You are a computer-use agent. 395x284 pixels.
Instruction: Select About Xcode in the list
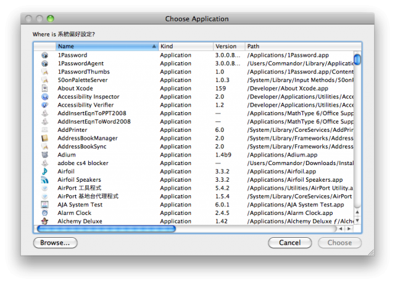point(75,88)
